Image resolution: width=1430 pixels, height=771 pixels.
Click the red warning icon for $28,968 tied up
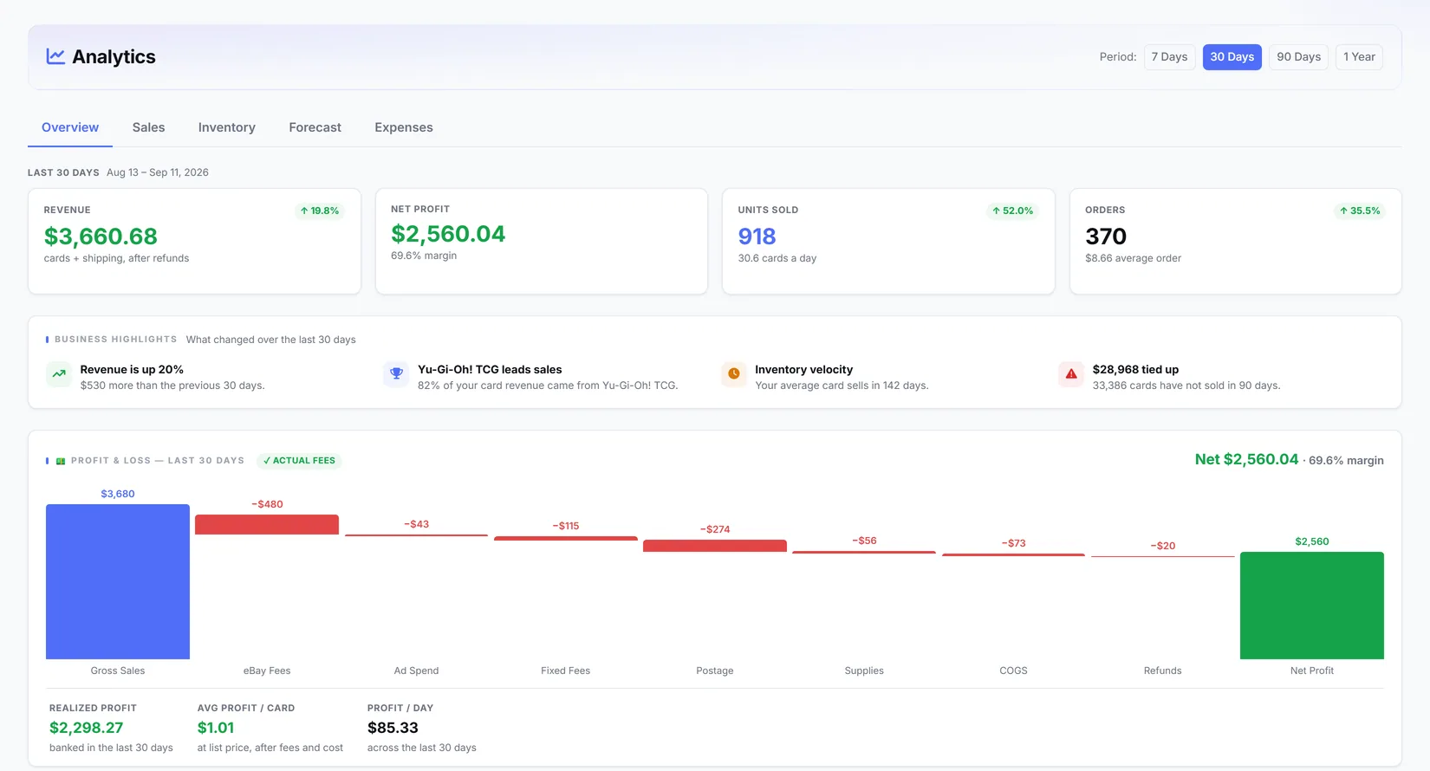pos(1071,374)
